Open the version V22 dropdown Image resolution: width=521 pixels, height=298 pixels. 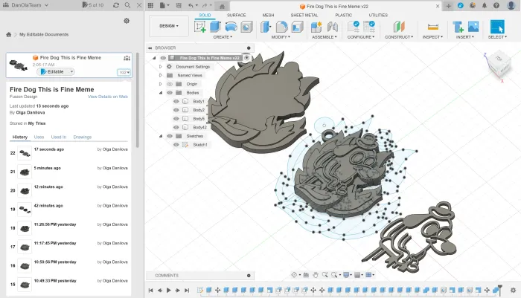124,72
